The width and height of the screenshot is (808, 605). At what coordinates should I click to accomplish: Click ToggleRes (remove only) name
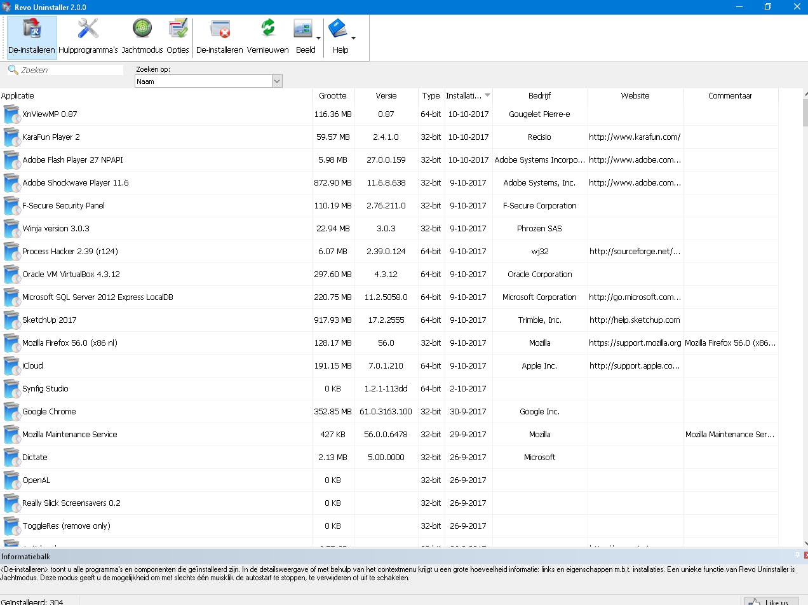(66, 526)
